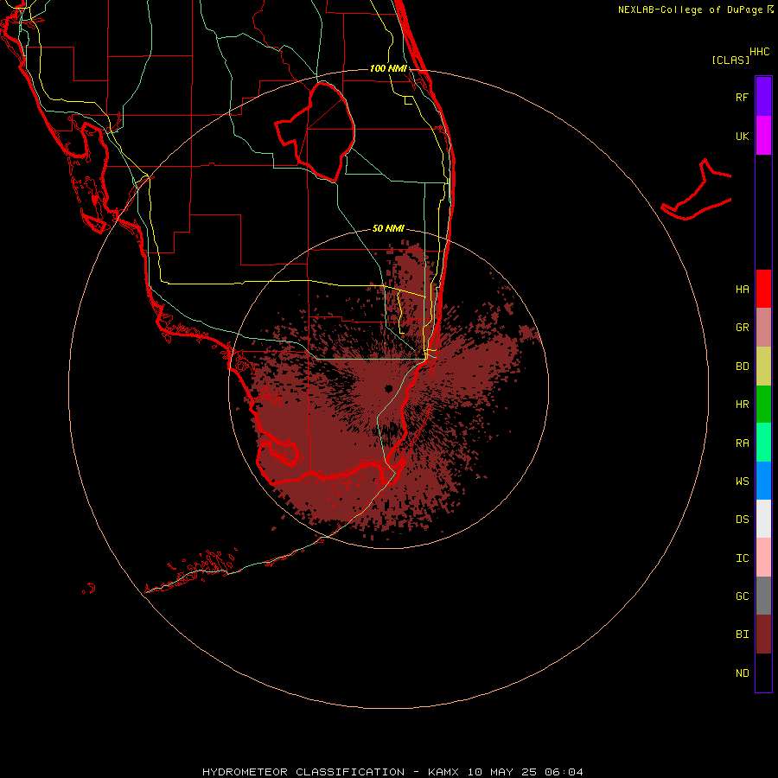Click the HHC product code label

pyautogui.click(x=759, y=52)
